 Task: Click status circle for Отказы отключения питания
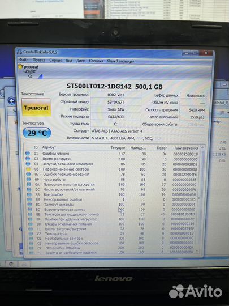pyautogui.click(x=31, y=224)
